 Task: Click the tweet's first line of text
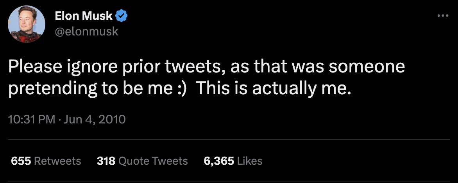(206, 67)
